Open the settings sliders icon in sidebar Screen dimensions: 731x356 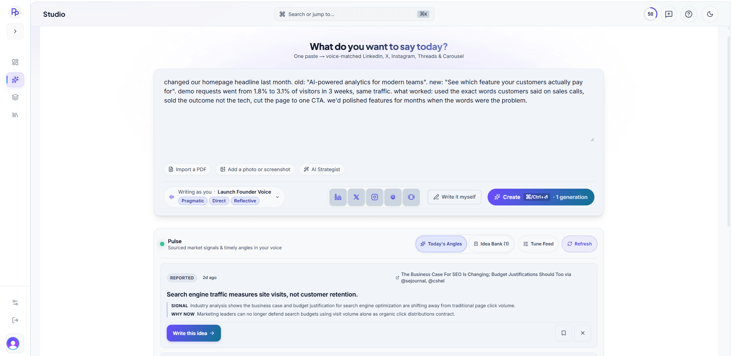click(x=15, y=303)
